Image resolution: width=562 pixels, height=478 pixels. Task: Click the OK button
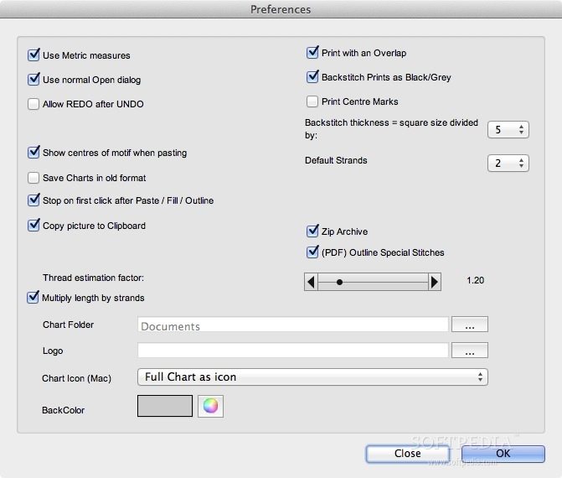[x=503, y=454]
